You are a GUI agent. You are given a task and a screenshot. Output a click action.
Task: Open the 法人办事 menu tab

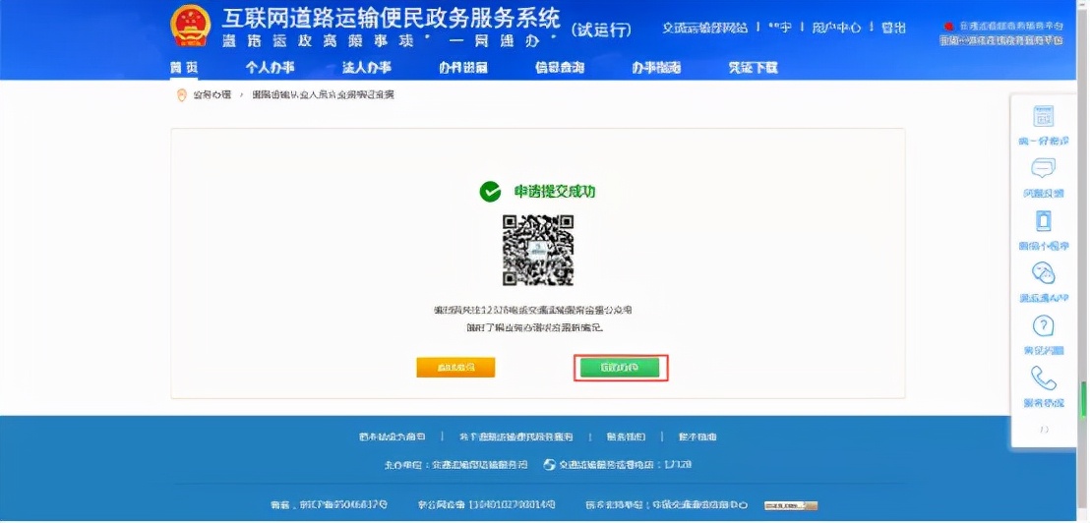366,68
